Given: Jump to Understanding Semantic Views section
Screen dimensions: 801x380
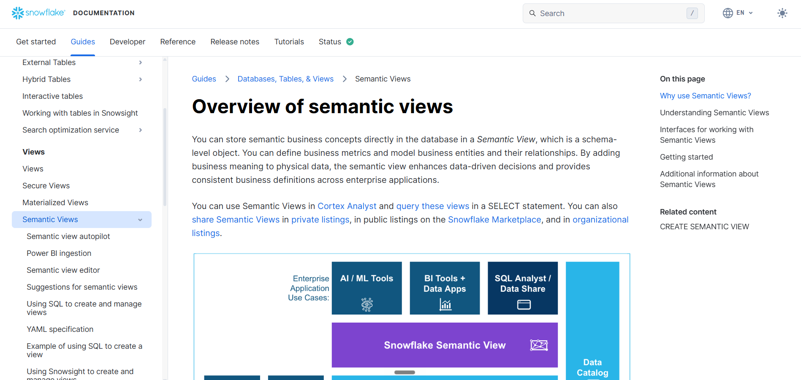Looking at the screenshot, I should 714,113.
